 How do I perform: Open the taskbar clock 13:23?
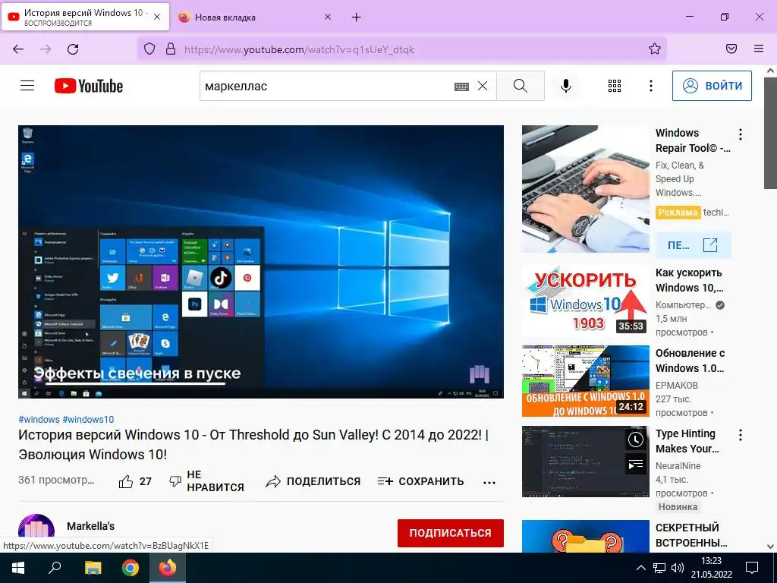pyautogui.click(x=711, y=568)
